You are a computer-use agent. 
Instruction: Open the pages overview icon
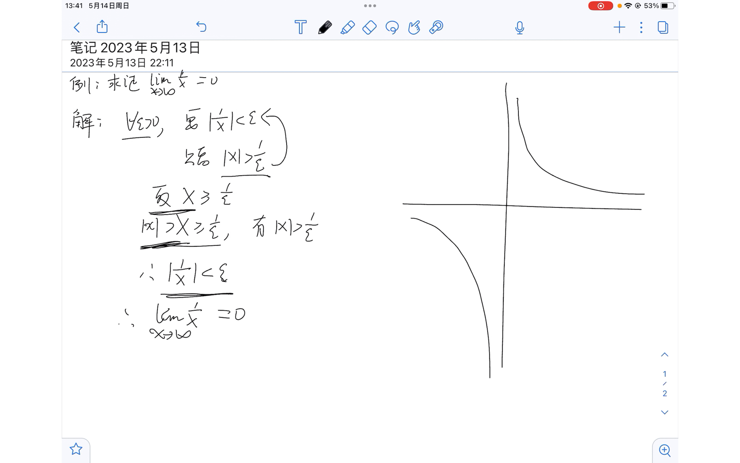[663, 27]
